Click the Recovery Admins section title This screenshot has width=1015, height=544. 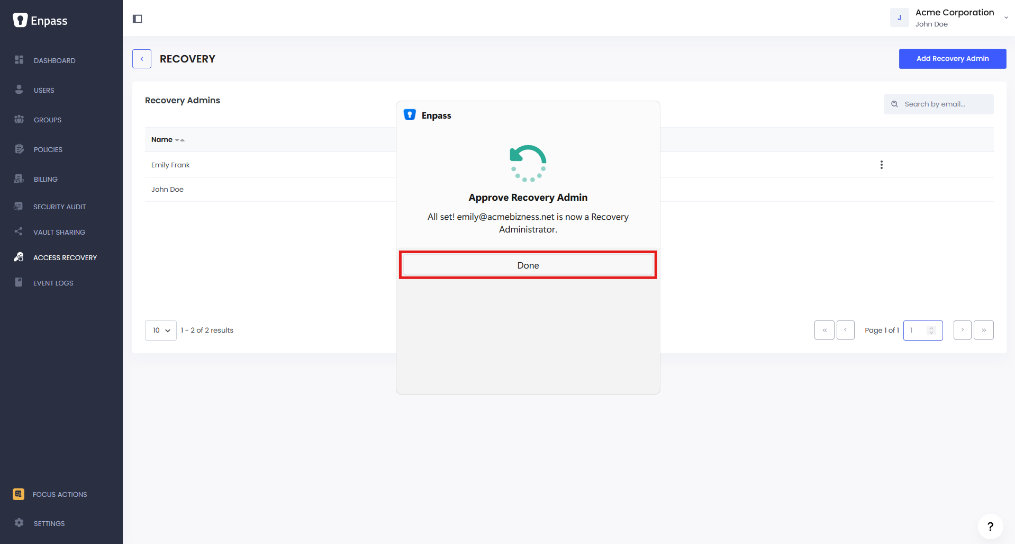click(x=183, y=101)
